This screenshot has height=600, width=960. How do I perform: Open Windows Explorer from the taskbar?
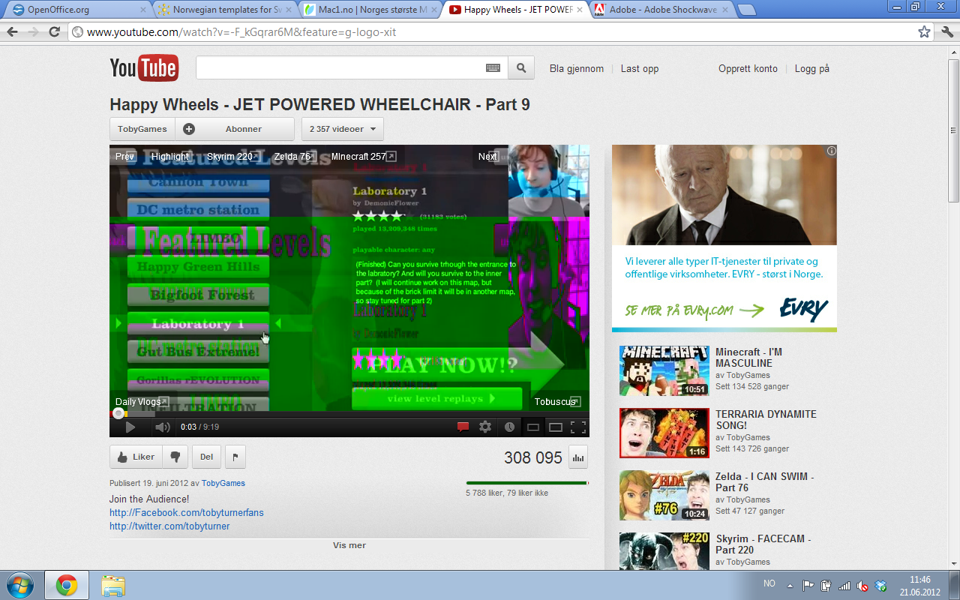[x=113, y=585]
